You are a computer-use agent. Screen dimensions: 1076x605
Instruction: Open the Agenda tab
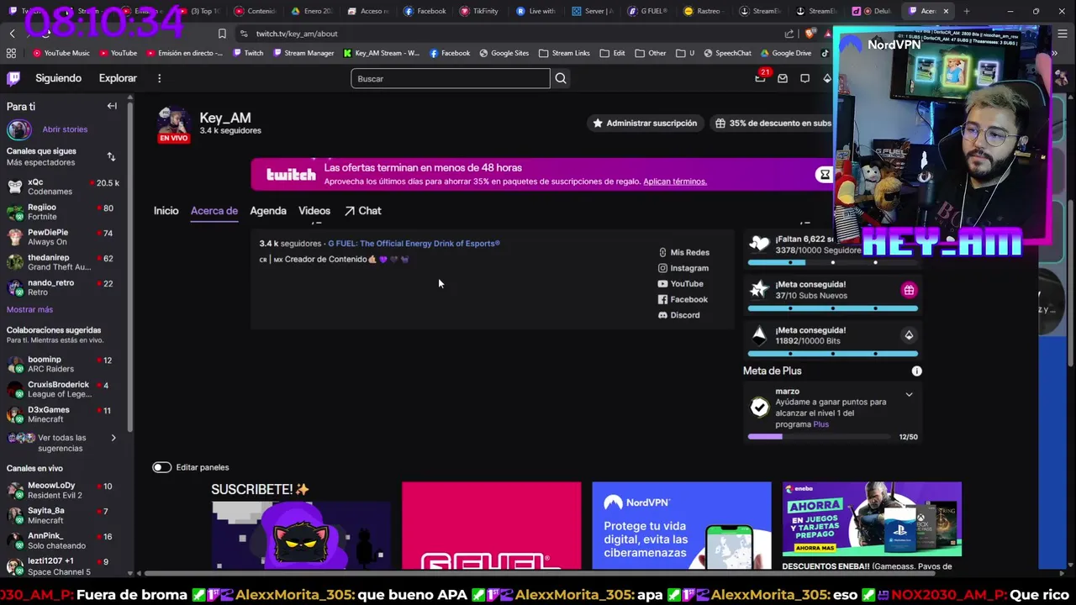coord(268,211)
